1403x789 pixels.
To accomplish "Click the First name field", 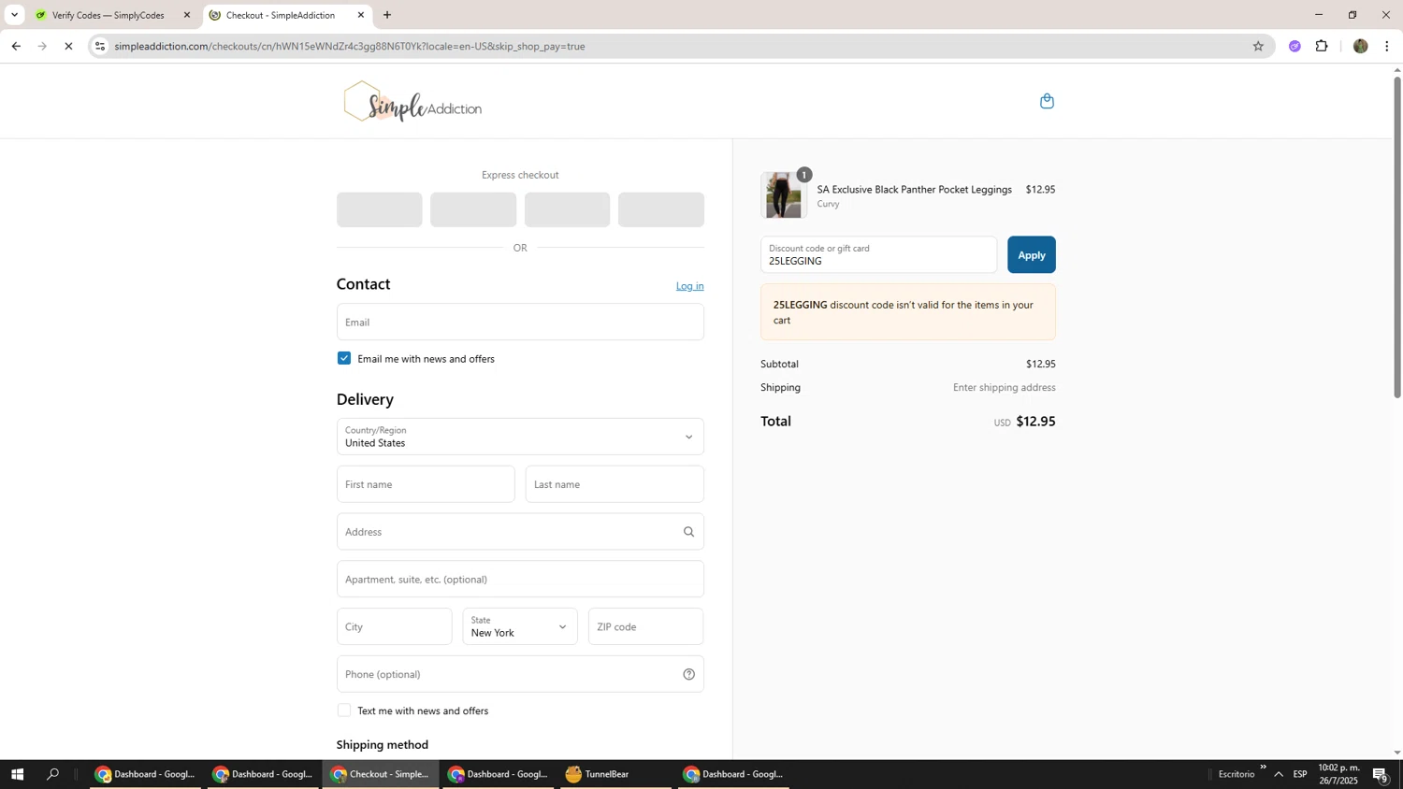I will coord(426,484).
